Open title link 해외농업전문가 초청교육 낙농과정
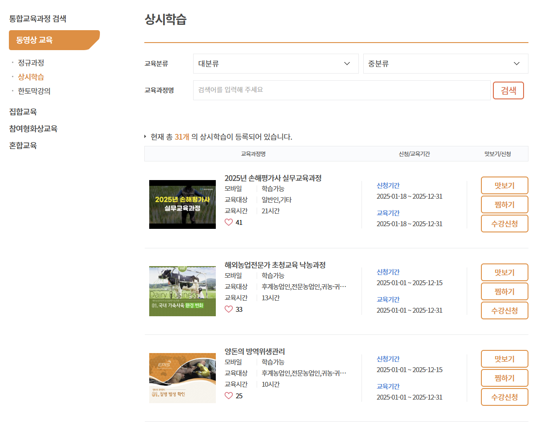The image size is (536, 424). click(275, 265)
